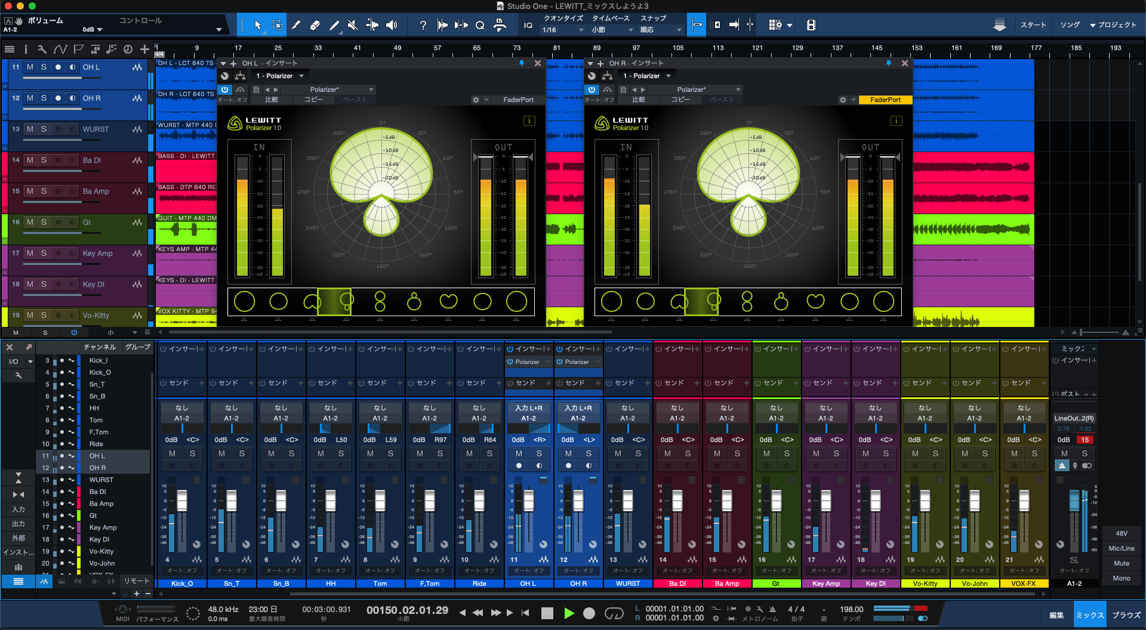Image resolution: width=1146 pixels, height=630 pixels.
Task: Detach the mixer with arrow icon
Action: (x=28, y=347)
